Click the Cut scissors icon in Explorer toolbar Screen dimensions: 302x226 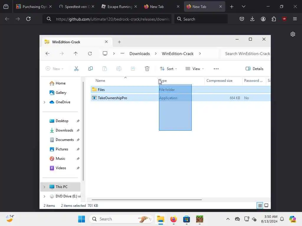tap(76, 69)
